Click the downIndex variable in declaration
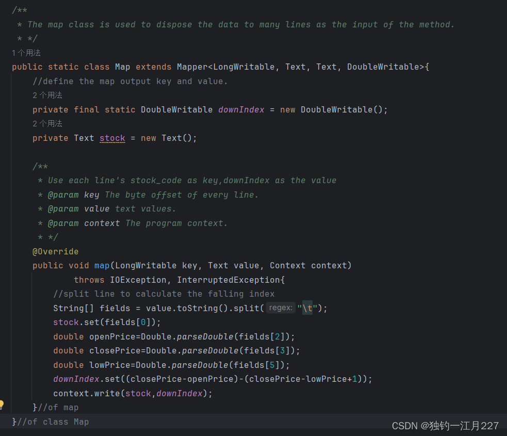 [241, 110]
